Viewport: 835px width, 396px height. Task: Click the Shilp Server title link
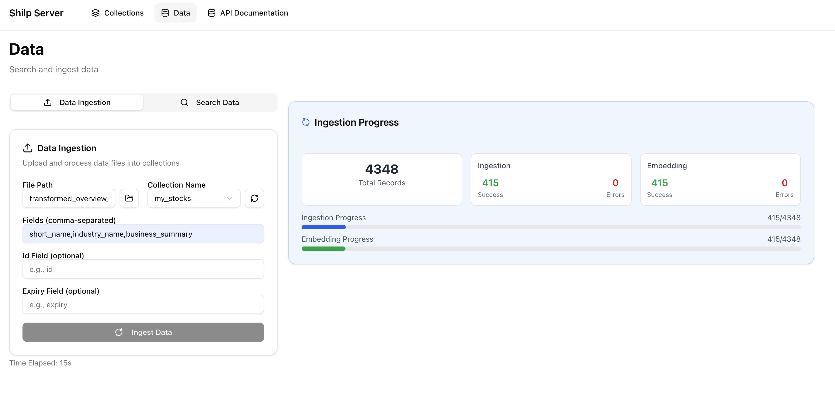[x=36, y=13]
